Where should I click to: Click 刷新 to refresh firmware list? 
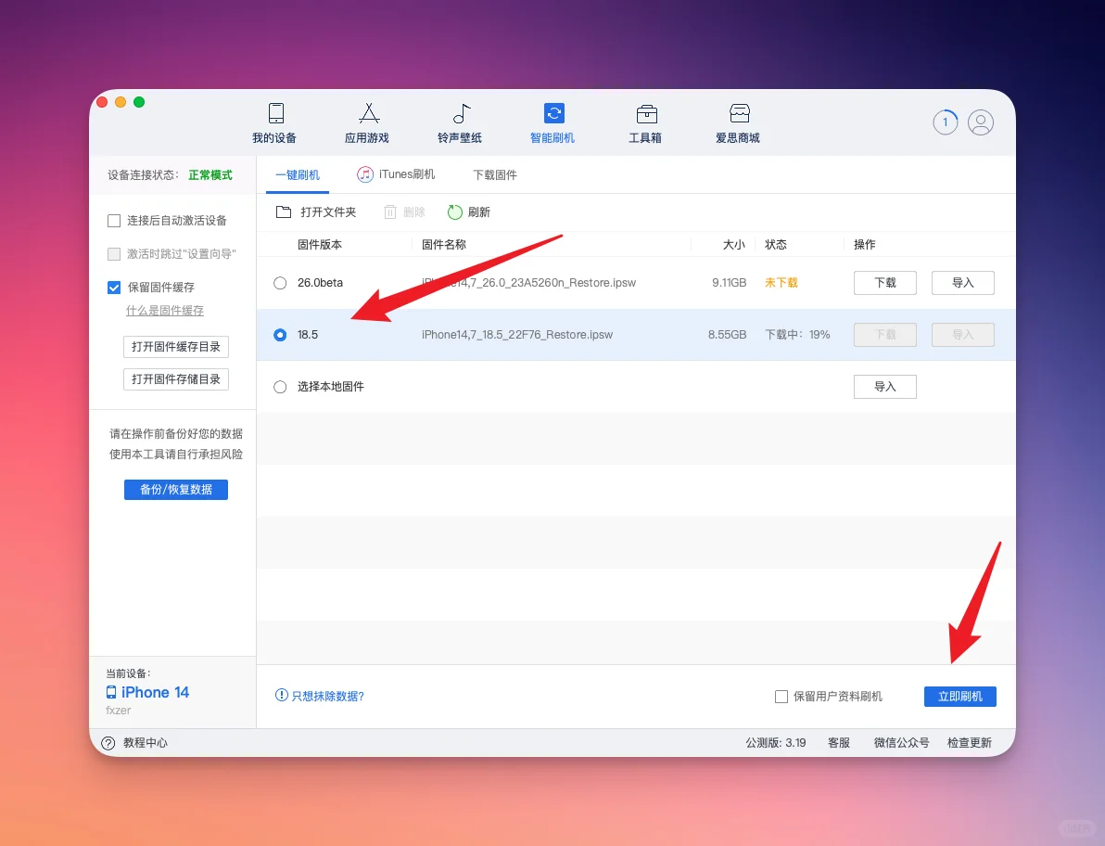(469, 211)
